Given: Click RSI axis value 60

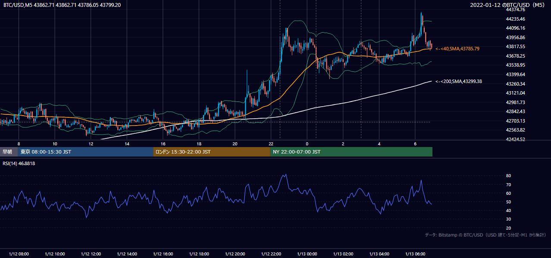Looking at the screenshot, I should [509, 193].
